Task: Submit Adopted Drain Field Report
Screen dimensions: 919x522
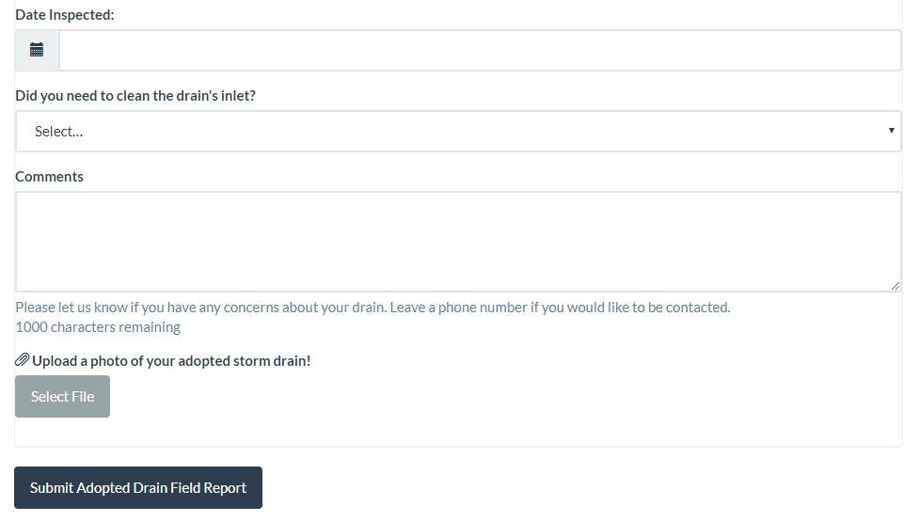Action: coord(138,487)
